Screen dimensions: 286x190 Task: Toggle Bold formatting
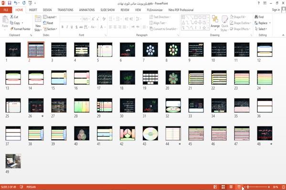(x=63, y=27)
